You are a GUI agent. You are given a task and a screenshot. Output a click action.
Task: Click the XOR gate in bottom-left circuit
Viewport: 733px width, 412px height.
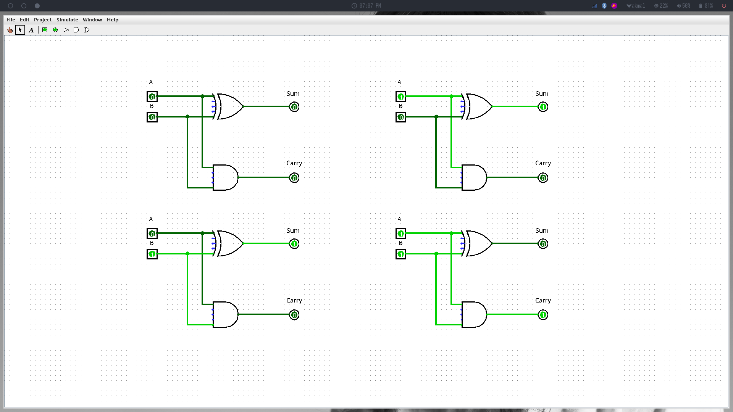tap(229, 243)
